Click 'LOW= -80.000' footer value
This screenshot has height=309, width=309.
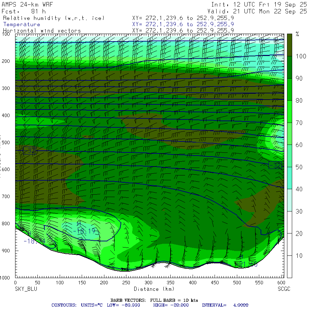123,305
